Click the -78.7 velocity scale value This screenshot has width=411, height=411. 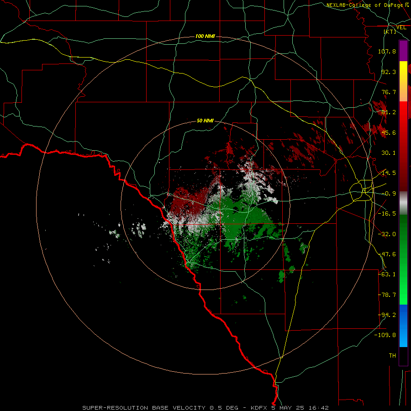[387, 295]
